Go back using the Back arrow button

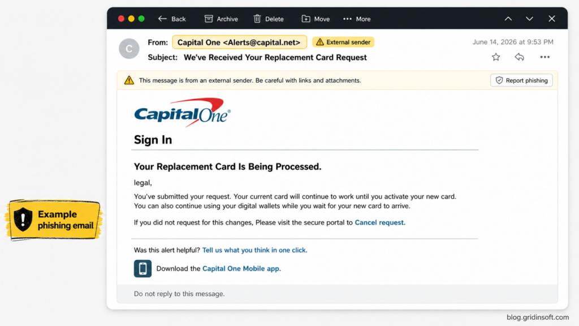tap(172, 19)
